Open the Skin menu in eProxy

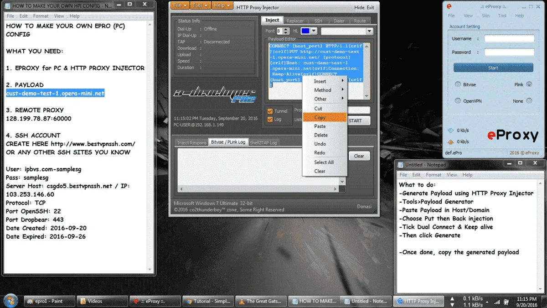(x=485, y=16)
